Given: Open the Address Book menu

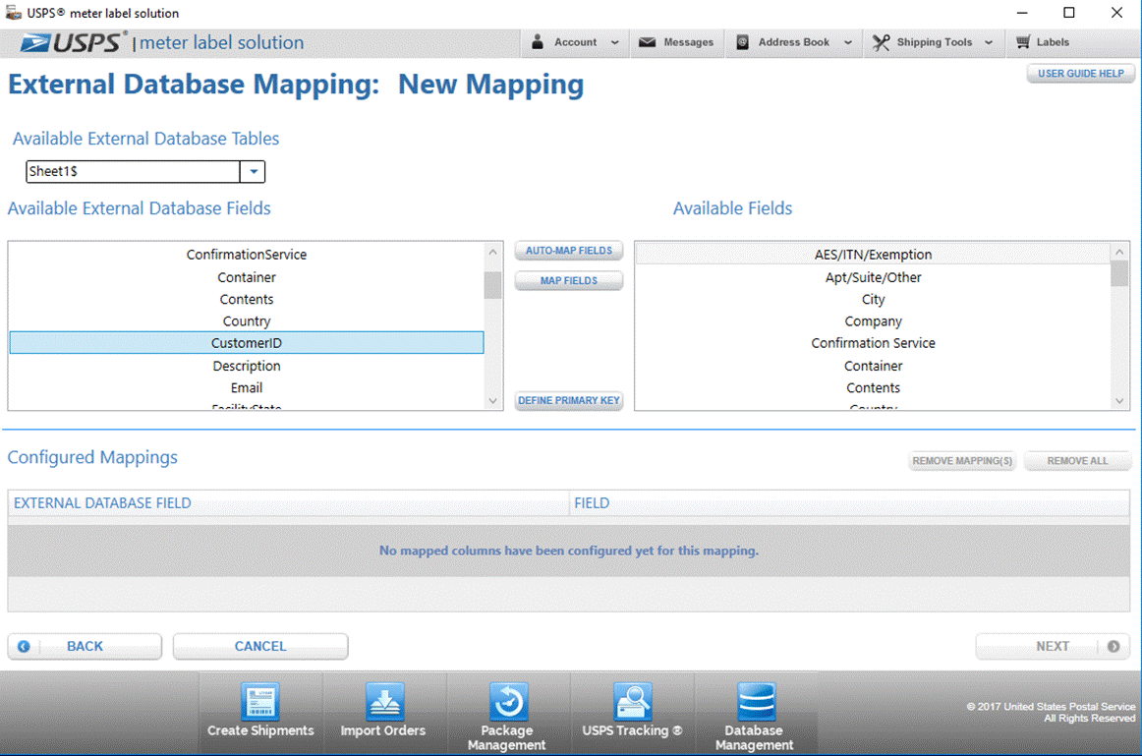Looking at the screenshot, I should tap(794, 43).
